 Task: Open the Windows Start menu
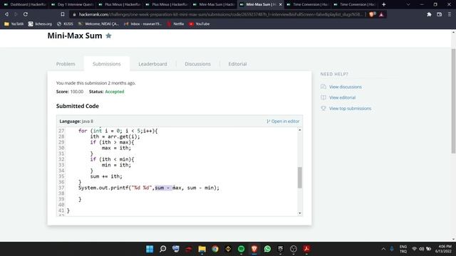point(150,249)
